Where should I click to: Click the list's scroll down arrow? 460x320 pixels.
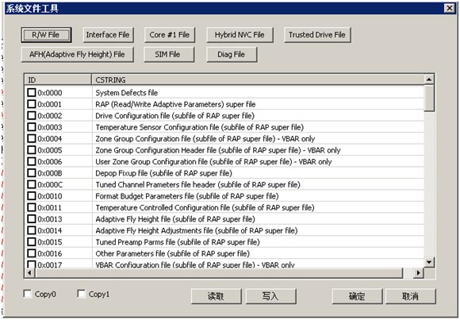[429, 262]
